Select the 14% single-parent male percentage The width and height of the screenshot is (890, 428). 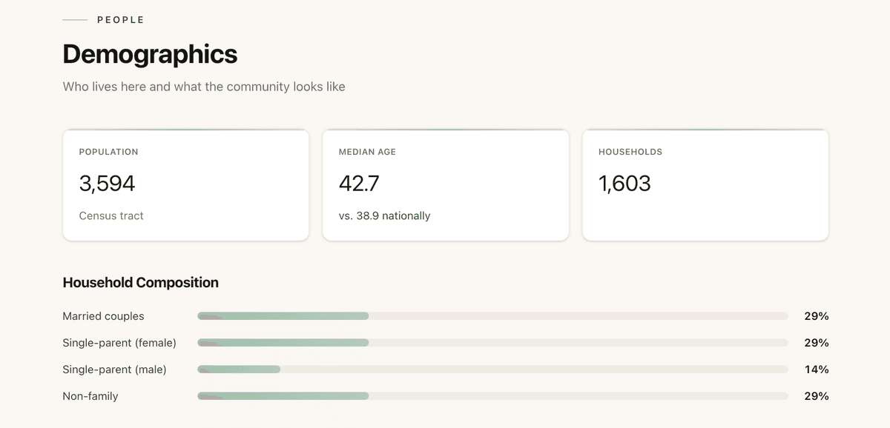816,370
